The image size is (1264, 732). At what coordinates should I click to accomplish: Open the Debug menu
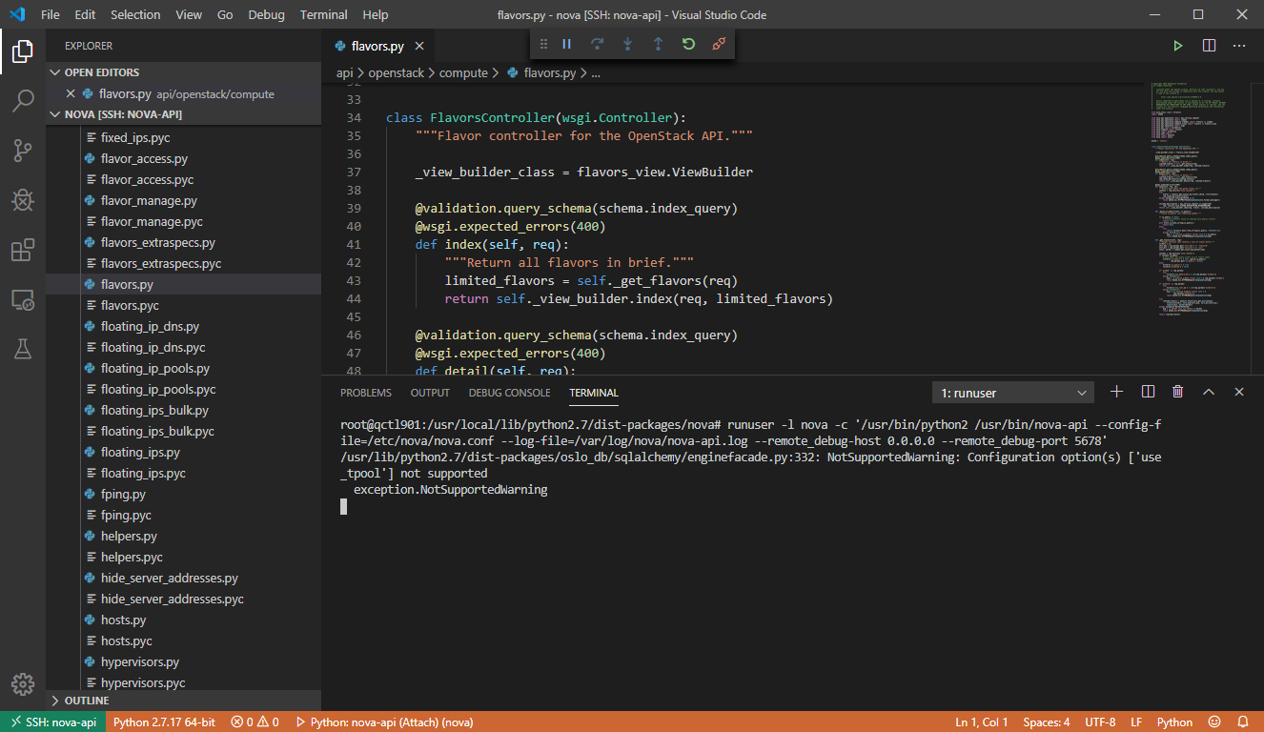point(266,15)
